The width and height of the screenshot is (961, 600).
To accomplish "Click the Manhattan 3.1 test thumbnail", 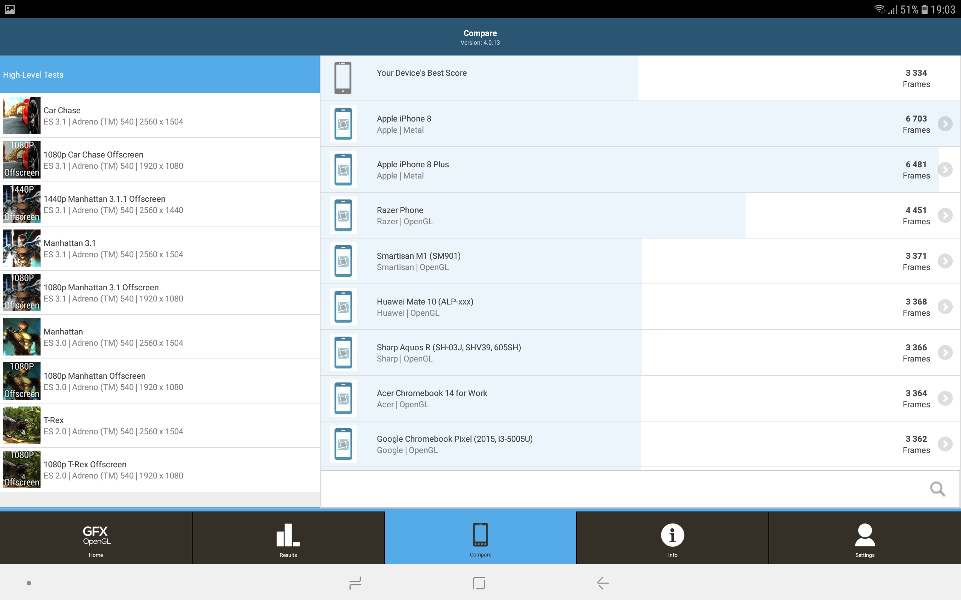I will click(21, 248).
